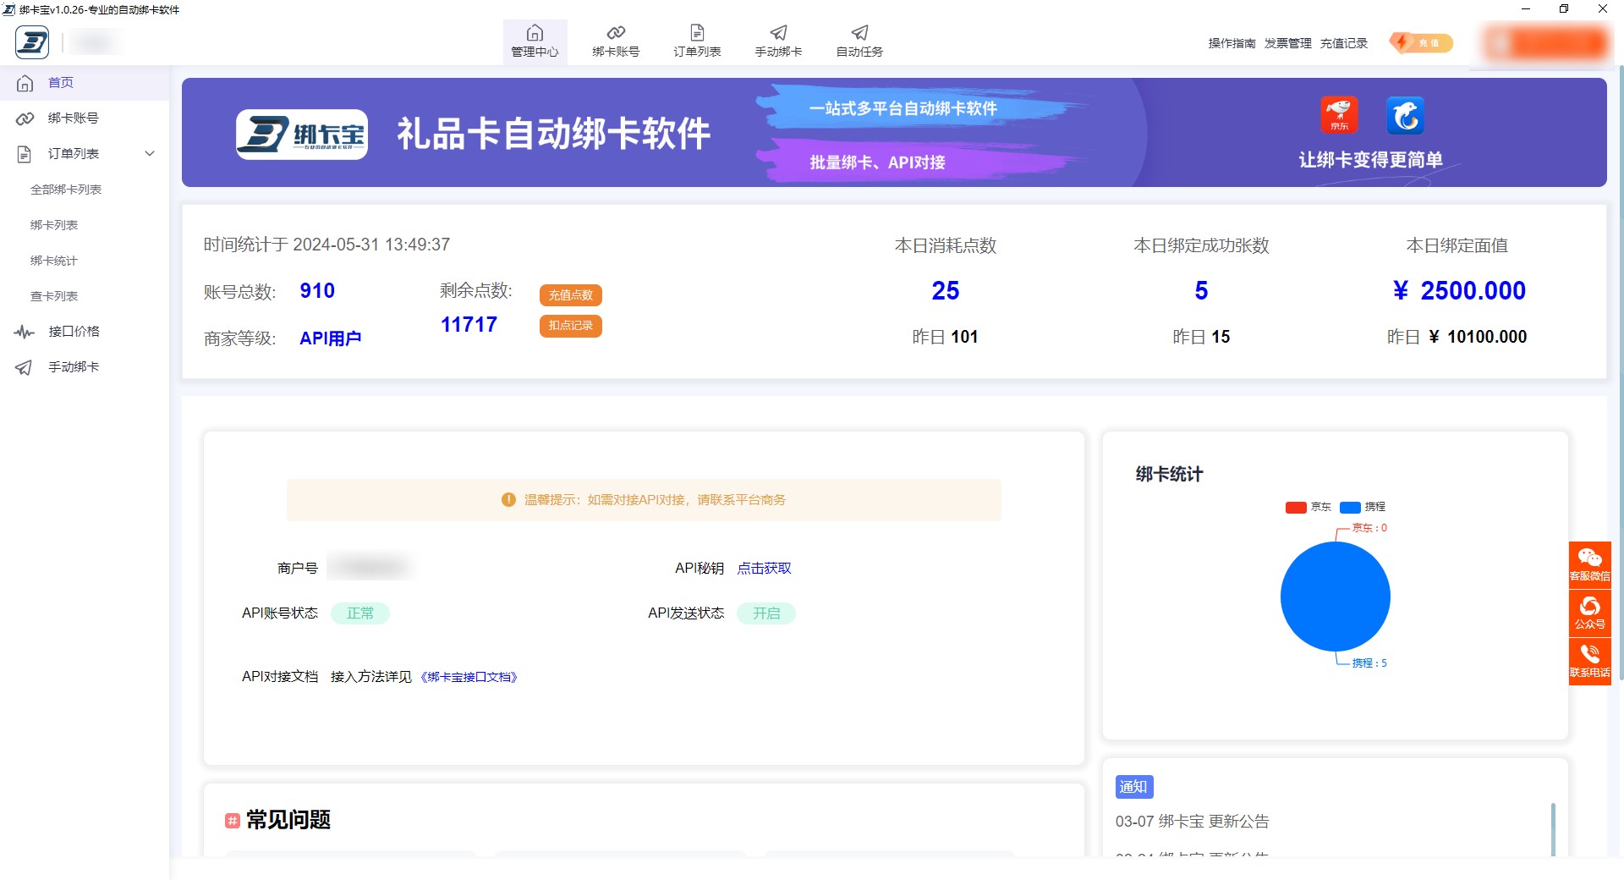Select the 首页 home icon in the sidebar
This screenshot has height=880, width=1624.
pos(25,82)
